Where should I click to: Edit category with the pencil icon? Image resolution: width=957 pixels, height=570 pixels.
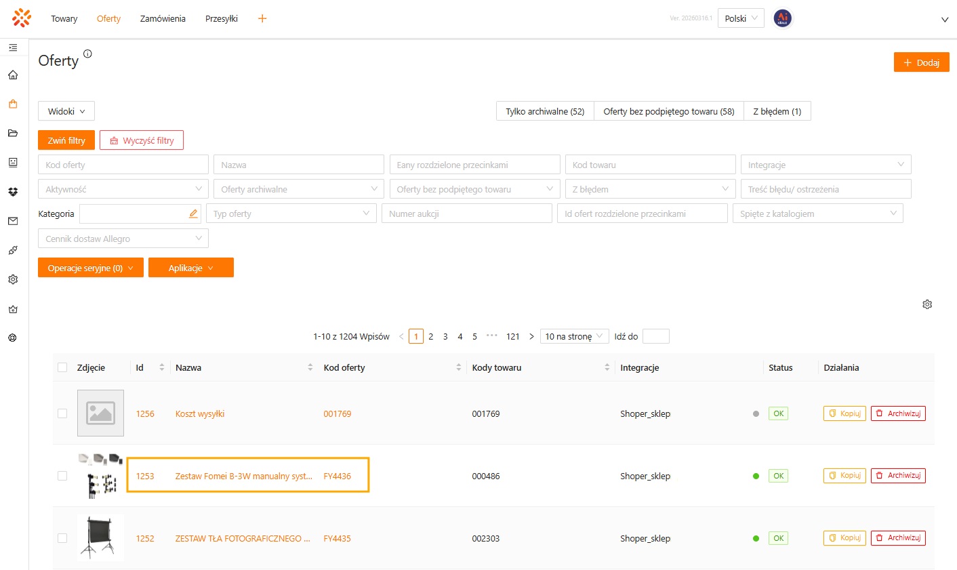pos(193,213)
